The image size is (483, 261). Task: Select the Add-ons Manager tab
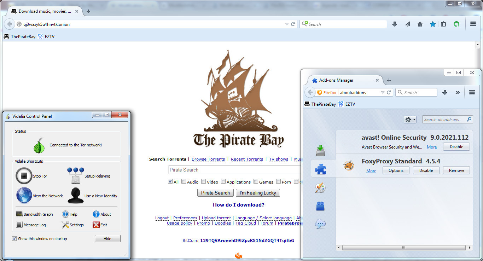pos(345,80)
